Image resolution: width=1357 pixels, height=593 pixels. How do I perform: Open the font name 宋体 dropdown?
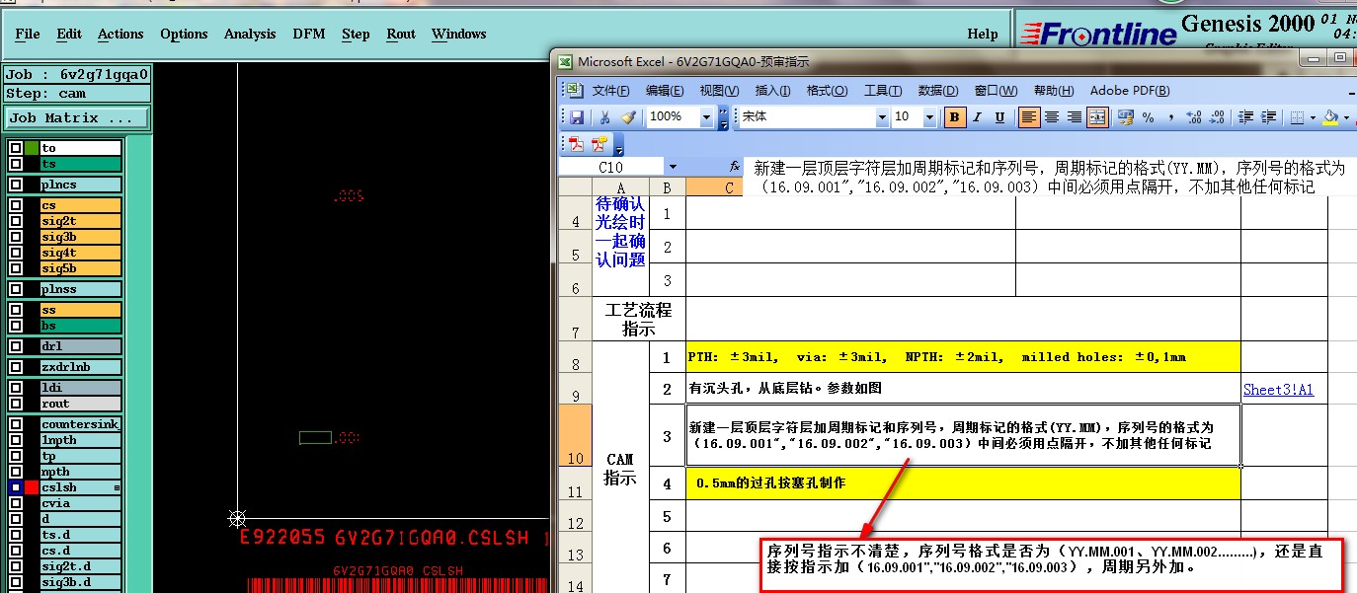pos(882,116)
